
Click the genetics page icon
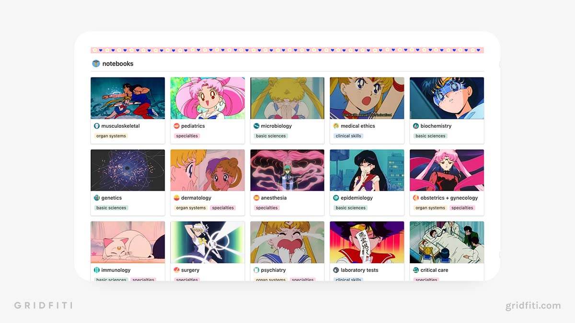(97, 198)
